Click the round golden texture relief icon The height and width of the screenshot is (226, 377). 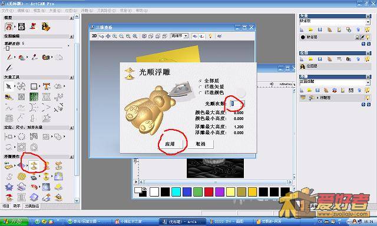click(22, 177)
